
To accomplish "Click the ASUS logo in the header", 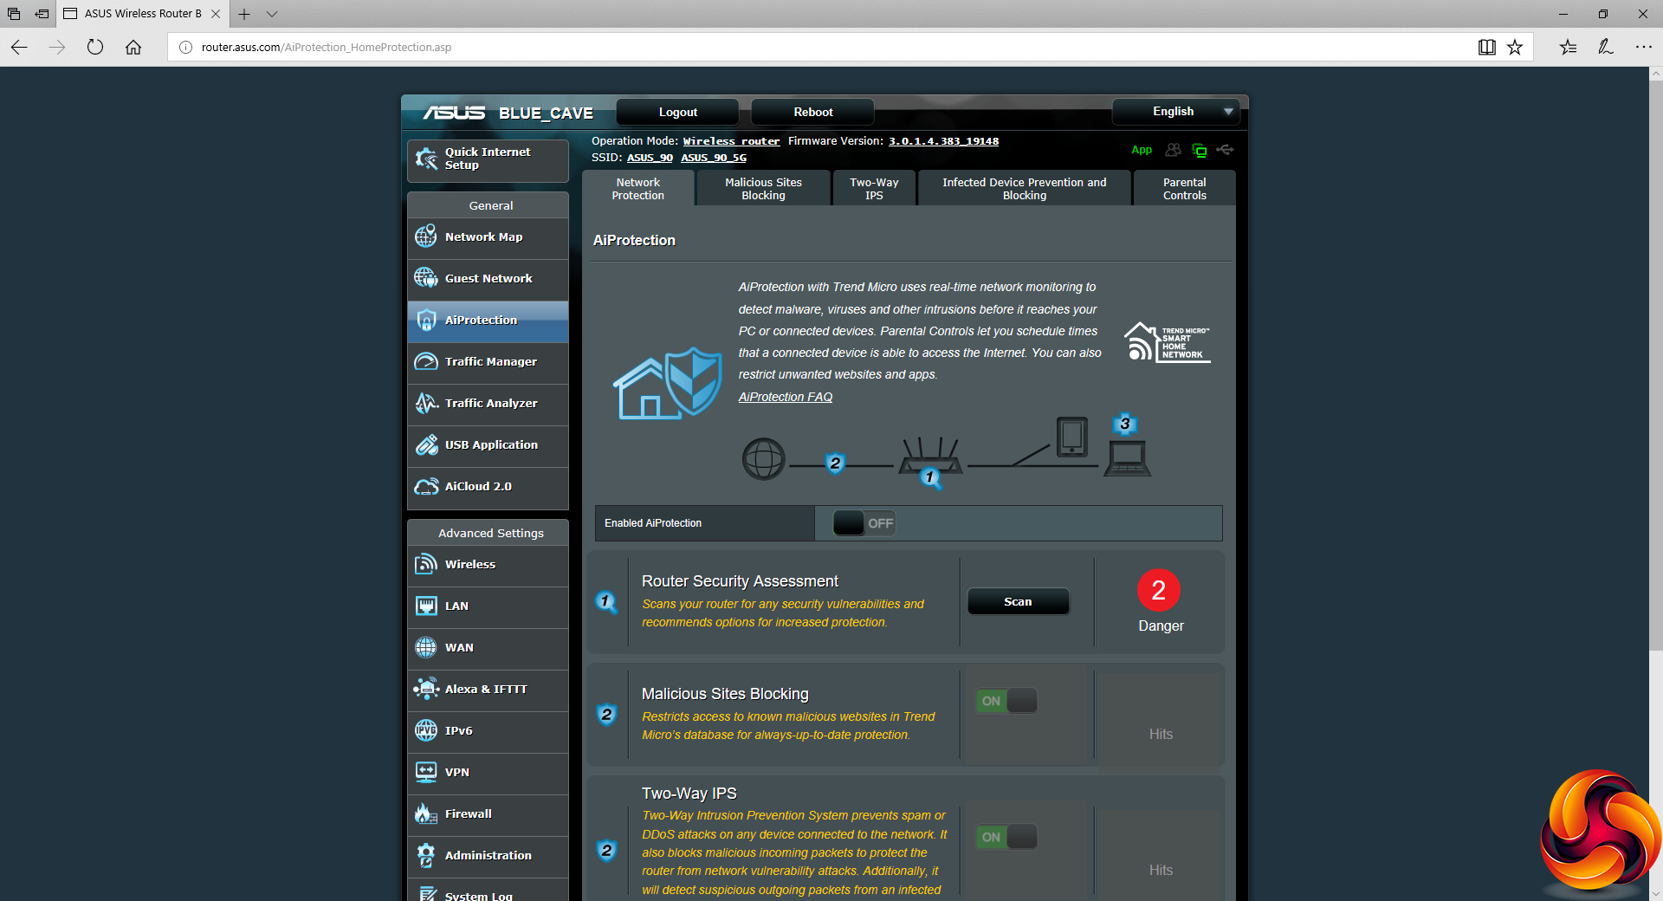I will click(x=454, y=113).
